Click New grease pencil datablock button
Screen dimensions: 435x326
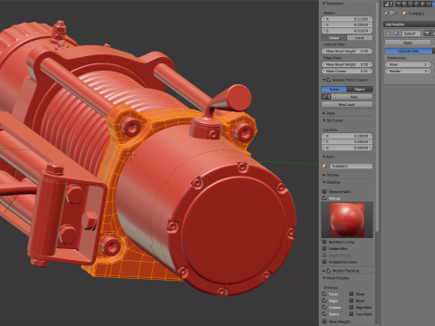click(x=352, y=97)
